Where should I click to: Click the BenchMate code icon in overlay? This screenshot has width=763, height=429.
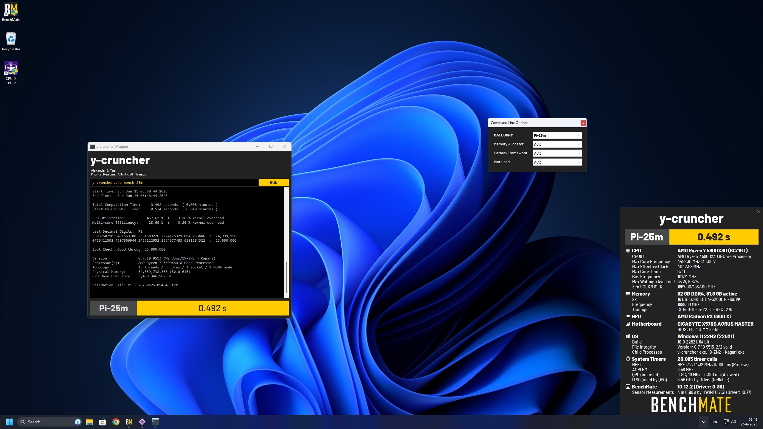click(x=628, y=387)
